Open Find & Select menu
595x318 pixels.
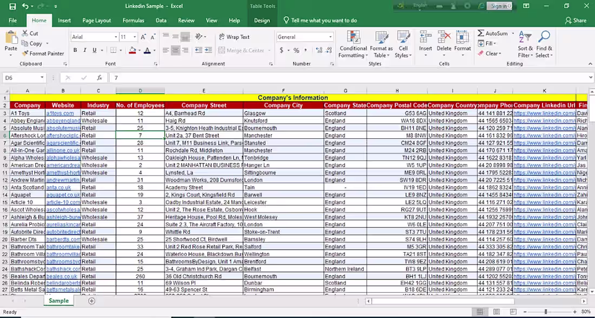[x=544, y=44]
